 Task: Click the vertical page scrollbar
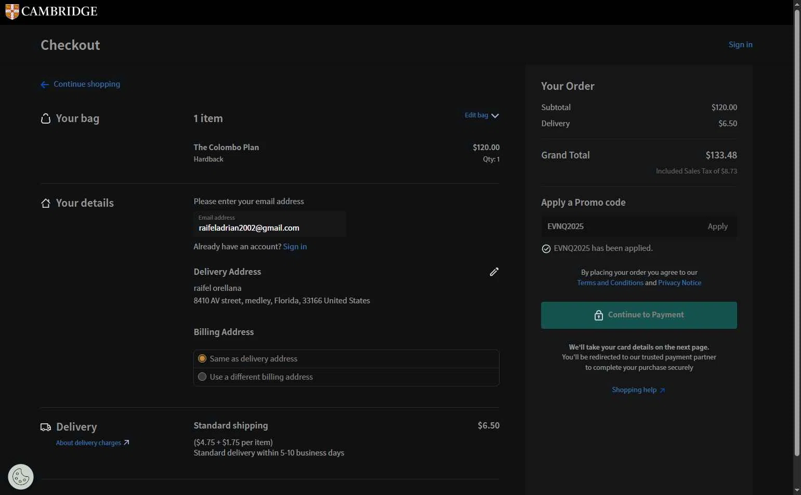(797, 232)
